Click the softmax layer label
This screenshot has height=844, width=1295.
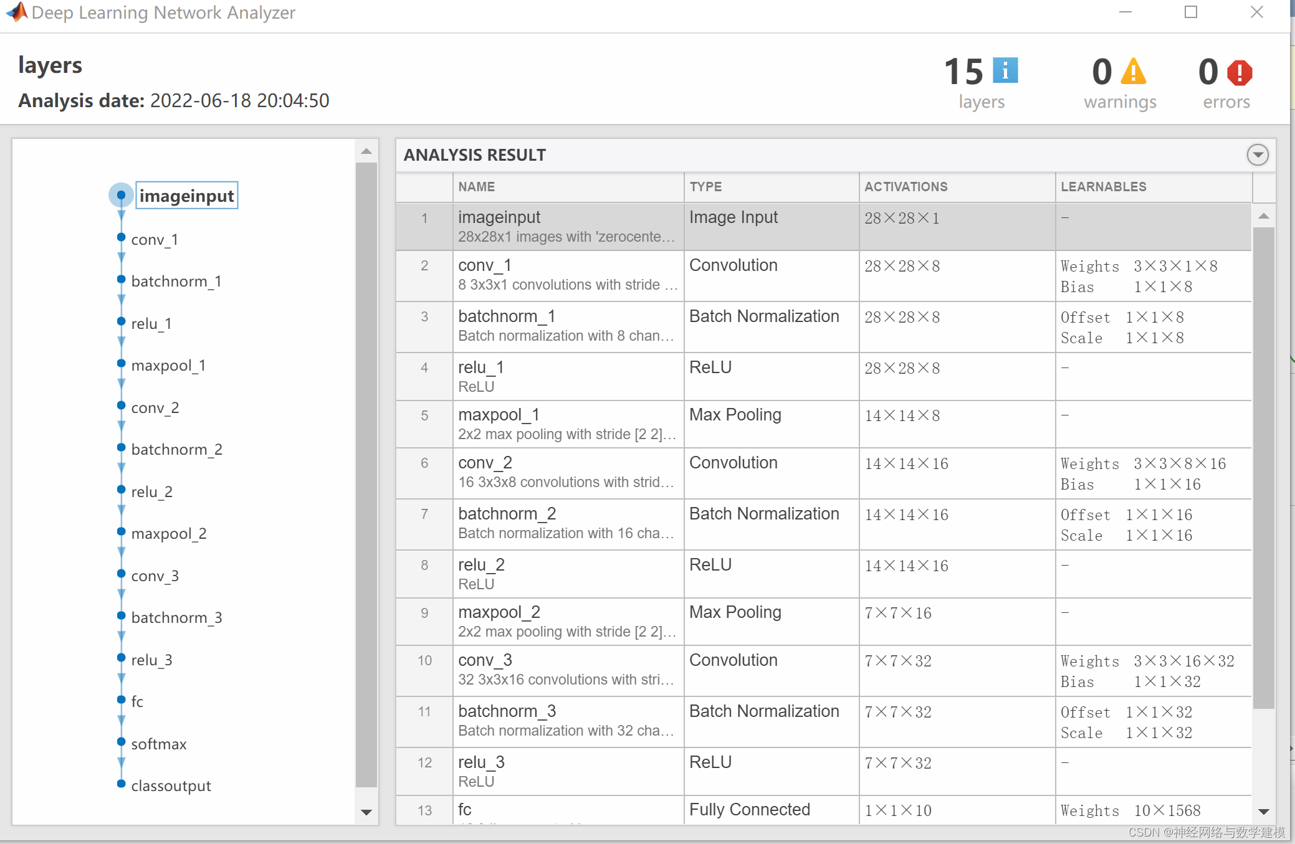tap(158, 744)
